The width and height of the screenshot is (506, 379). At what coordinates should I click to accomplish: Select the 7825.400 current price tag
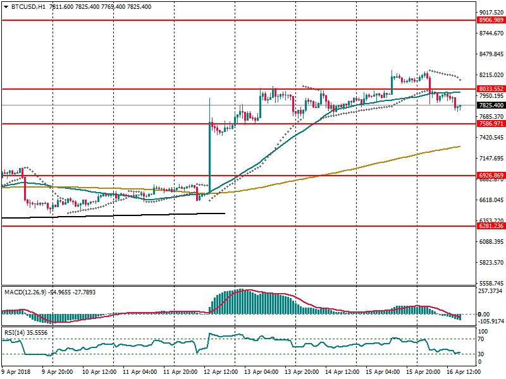click(491, 105)
